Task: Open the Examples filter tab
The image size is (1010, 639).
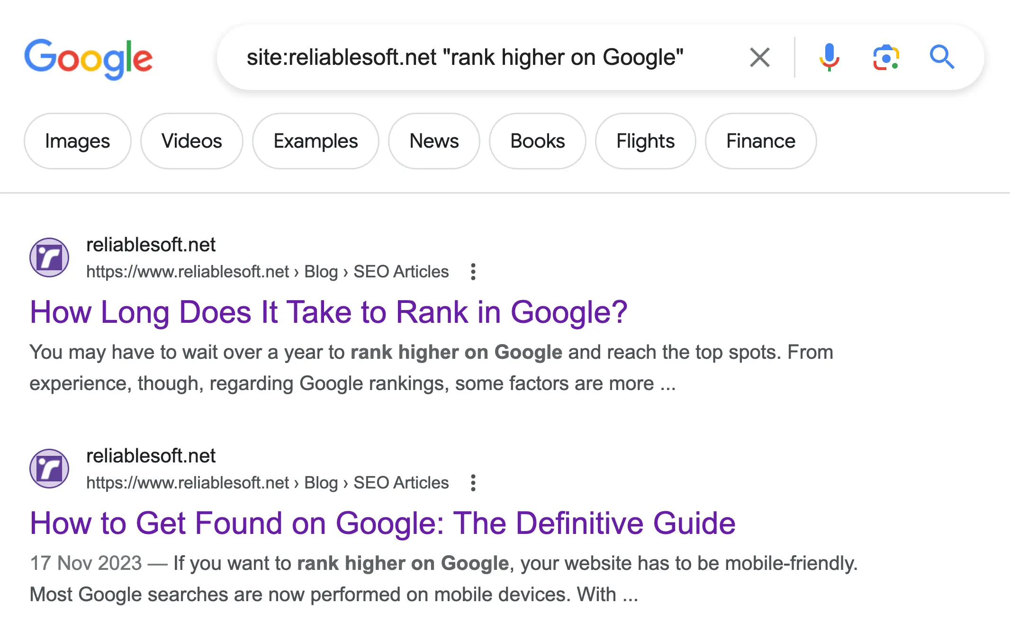Action: 314,141
